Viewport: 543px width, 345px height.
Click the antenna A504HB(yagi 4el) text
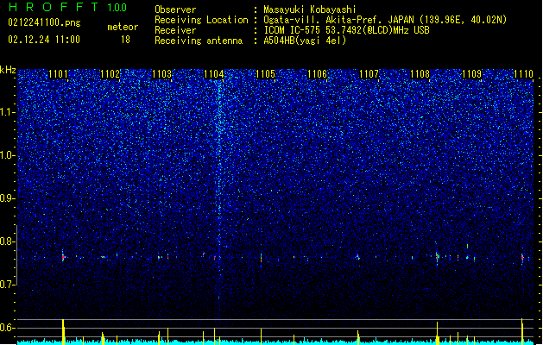[305, 41]
